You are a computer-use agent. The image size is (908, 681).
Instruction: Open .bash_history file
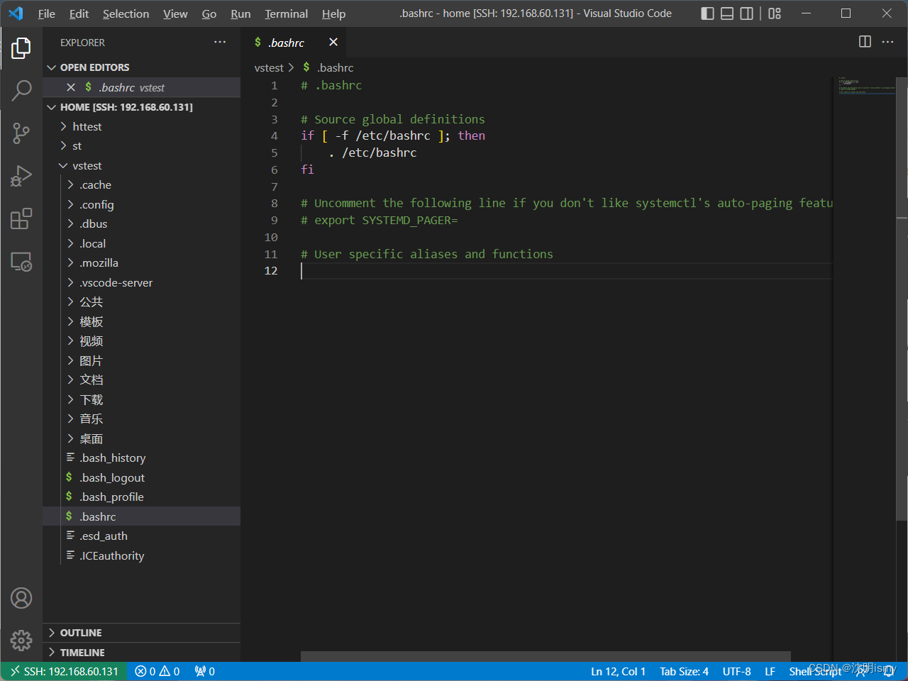tap(141, 458)
